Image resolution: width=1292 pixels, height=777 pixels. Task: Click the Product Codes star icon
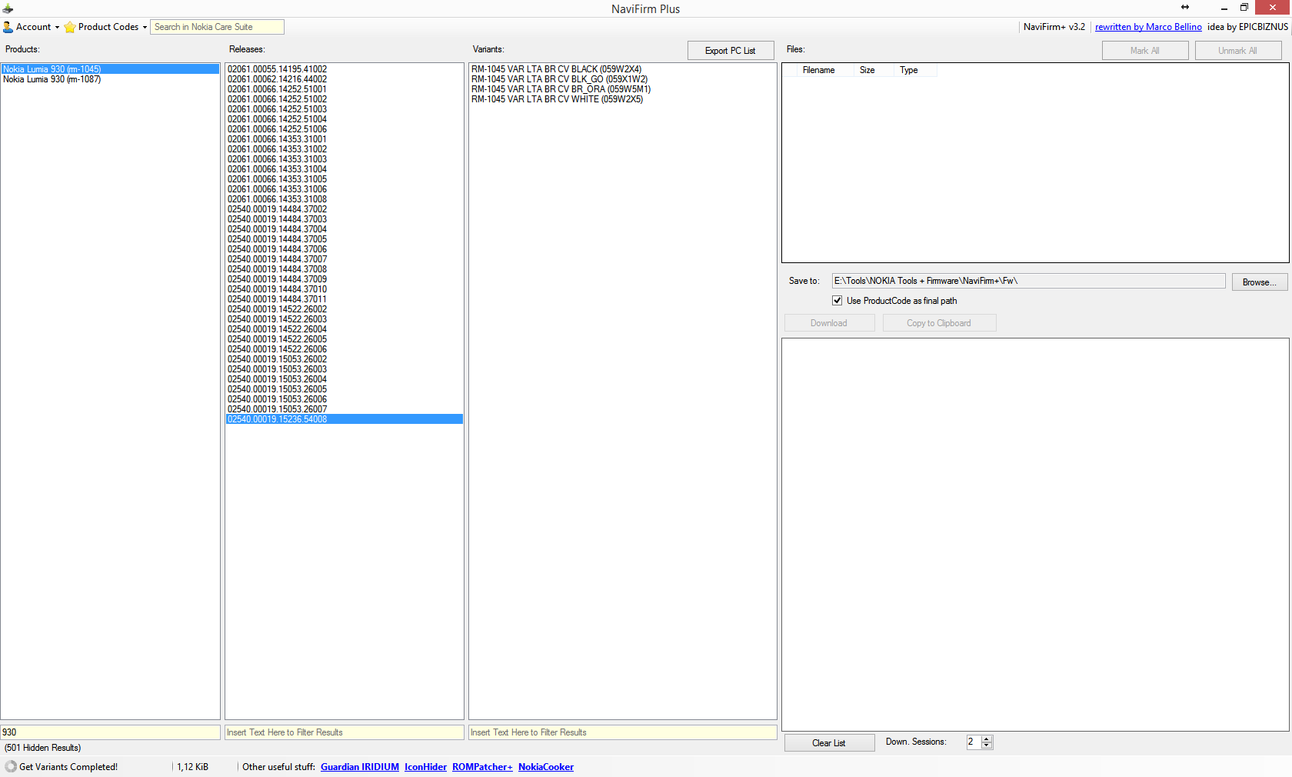click(70, 27)
